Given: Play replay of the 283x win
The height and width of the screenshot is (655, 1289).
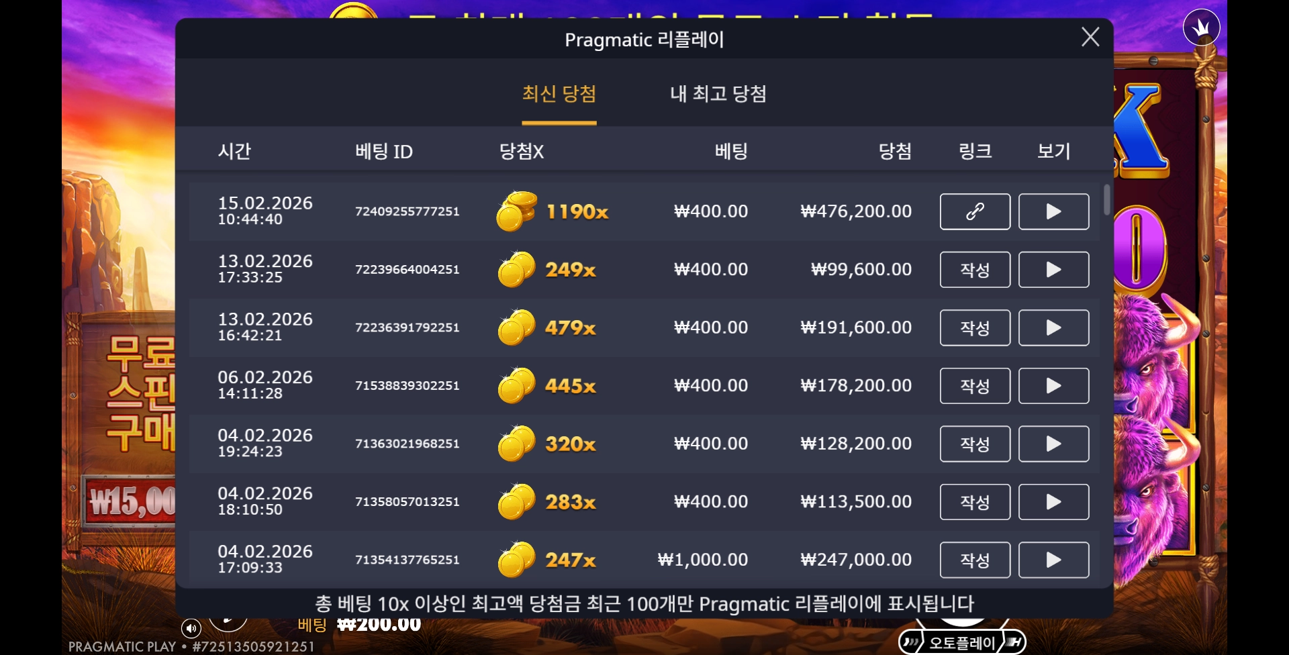Looking at the screenshot, I should coord(1053,502).
